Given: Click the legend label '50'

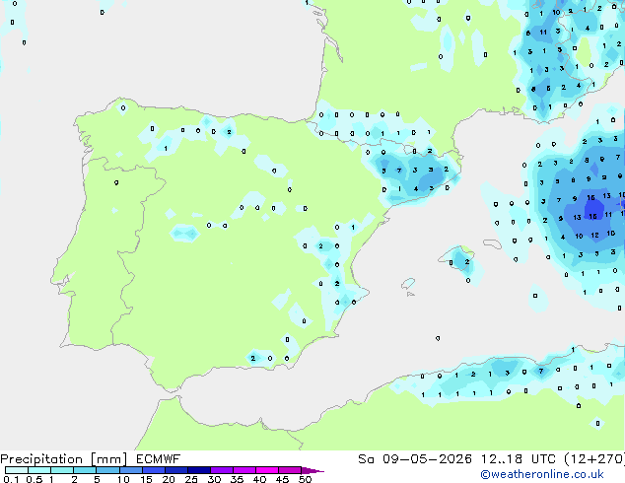Looking at the screenshot, I should pos(306,479).
